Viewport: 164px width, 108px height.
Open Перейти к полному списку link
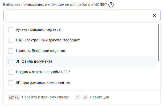(x=45, y=97)
